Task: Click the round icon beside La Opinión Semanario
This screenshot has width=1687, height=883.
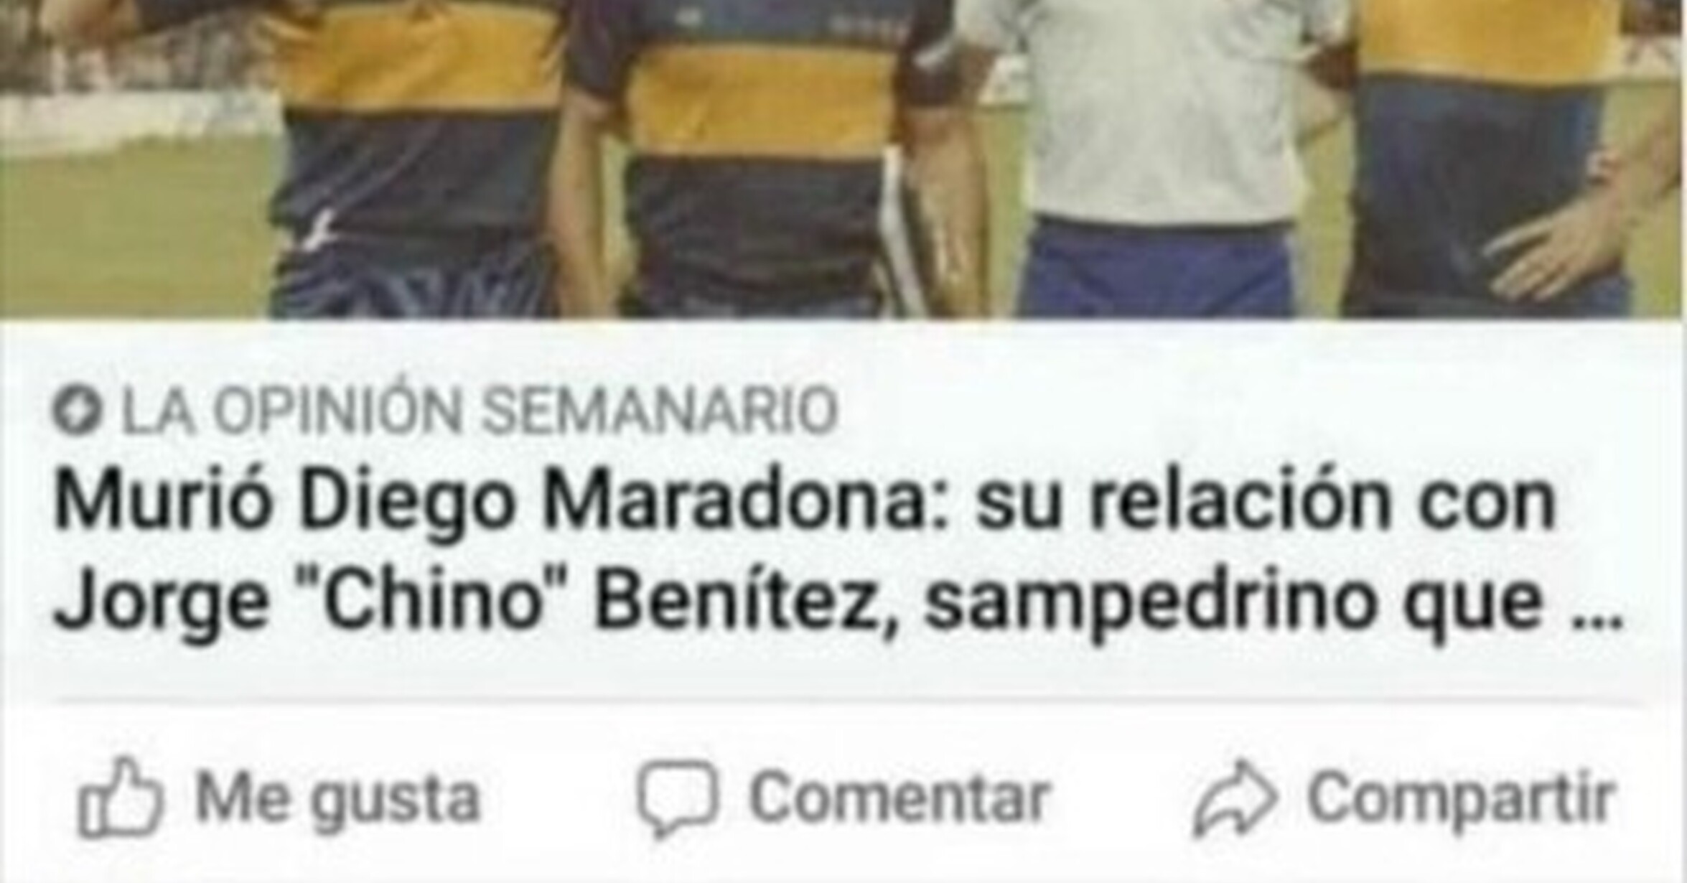Action: click(x=77, y=411)
